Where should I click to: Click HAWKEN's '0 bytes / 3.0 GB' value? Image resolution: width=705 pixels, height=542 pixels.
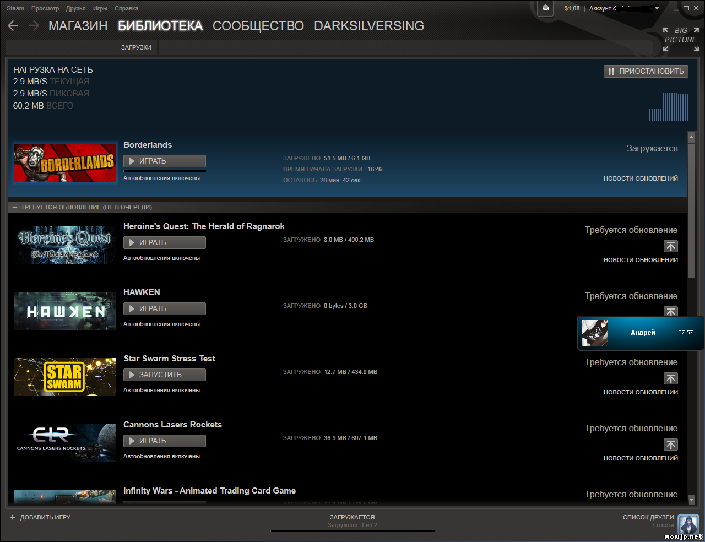click(345, 306)
